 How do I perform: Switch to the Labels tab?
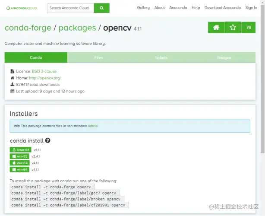click(161, 57)
